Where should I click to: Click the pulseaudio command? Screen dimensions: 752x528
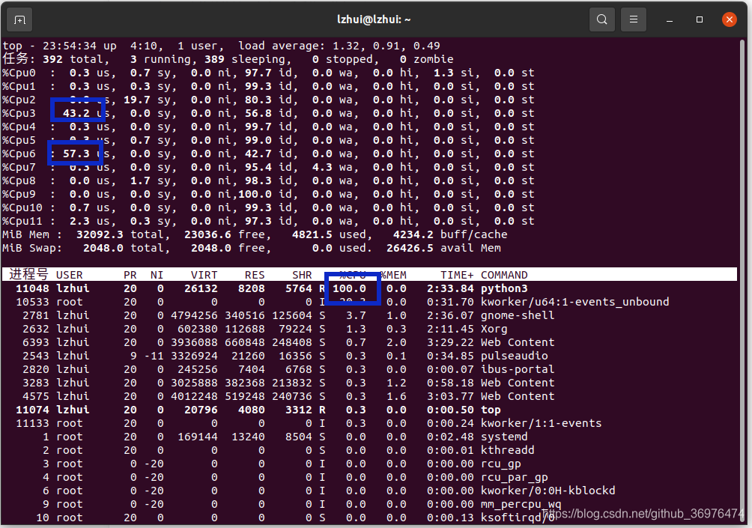click(x=514, y=356)
